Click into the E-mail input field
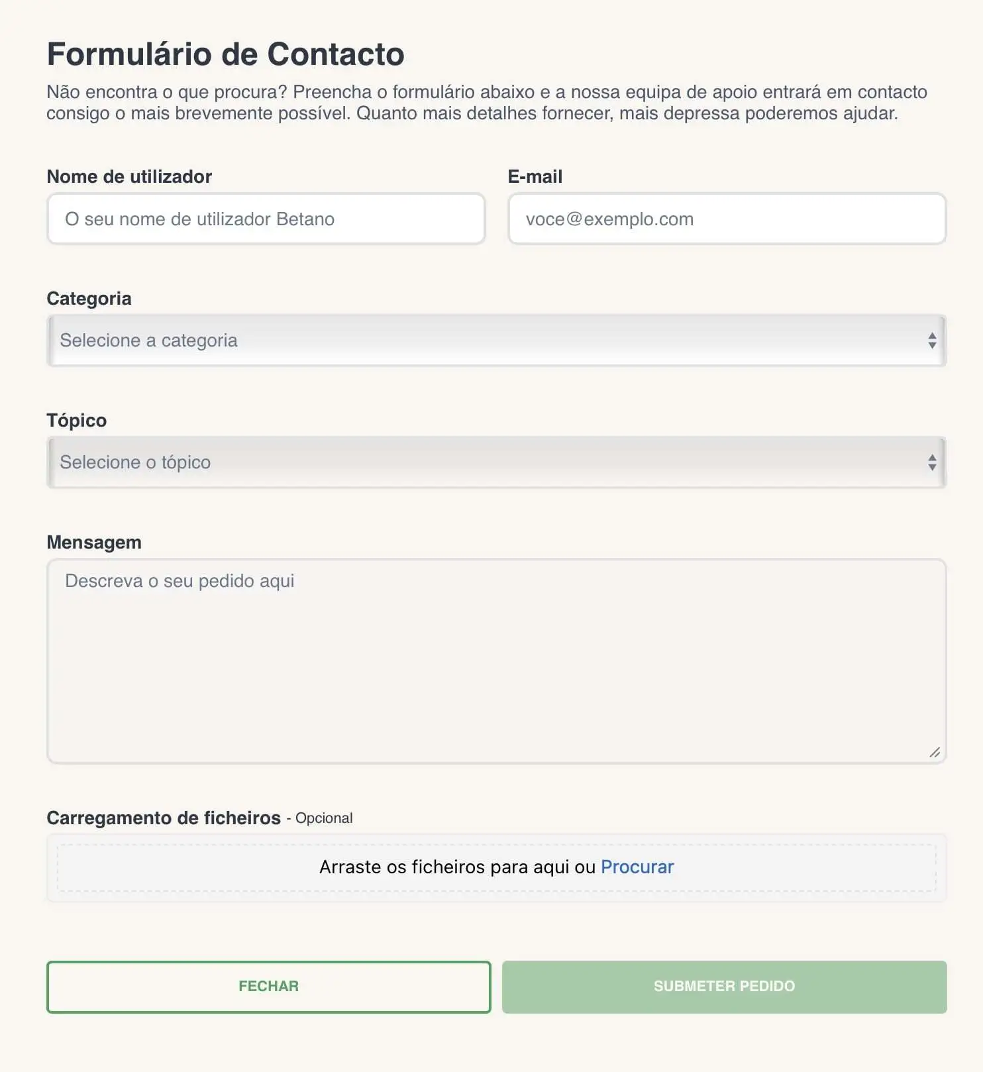The image size is (983, 1072). click(727, 219)
